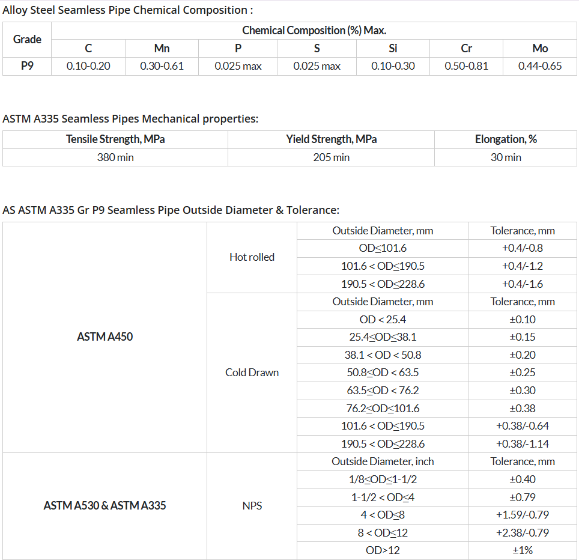The width and height of the screenshot is (579, 560).
Task: Click the Mo value 0.44-0.65
Action: point(540,66)
